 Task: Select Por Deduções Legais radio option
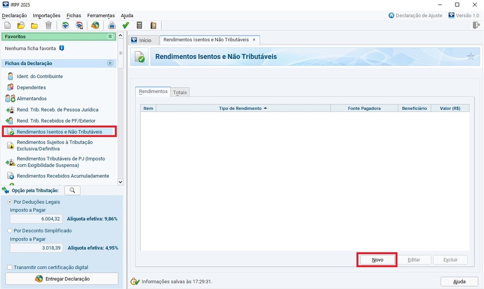point(10,202)
